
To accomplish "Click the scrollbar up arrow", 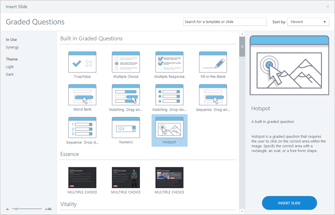I will (x=242, y=34).
